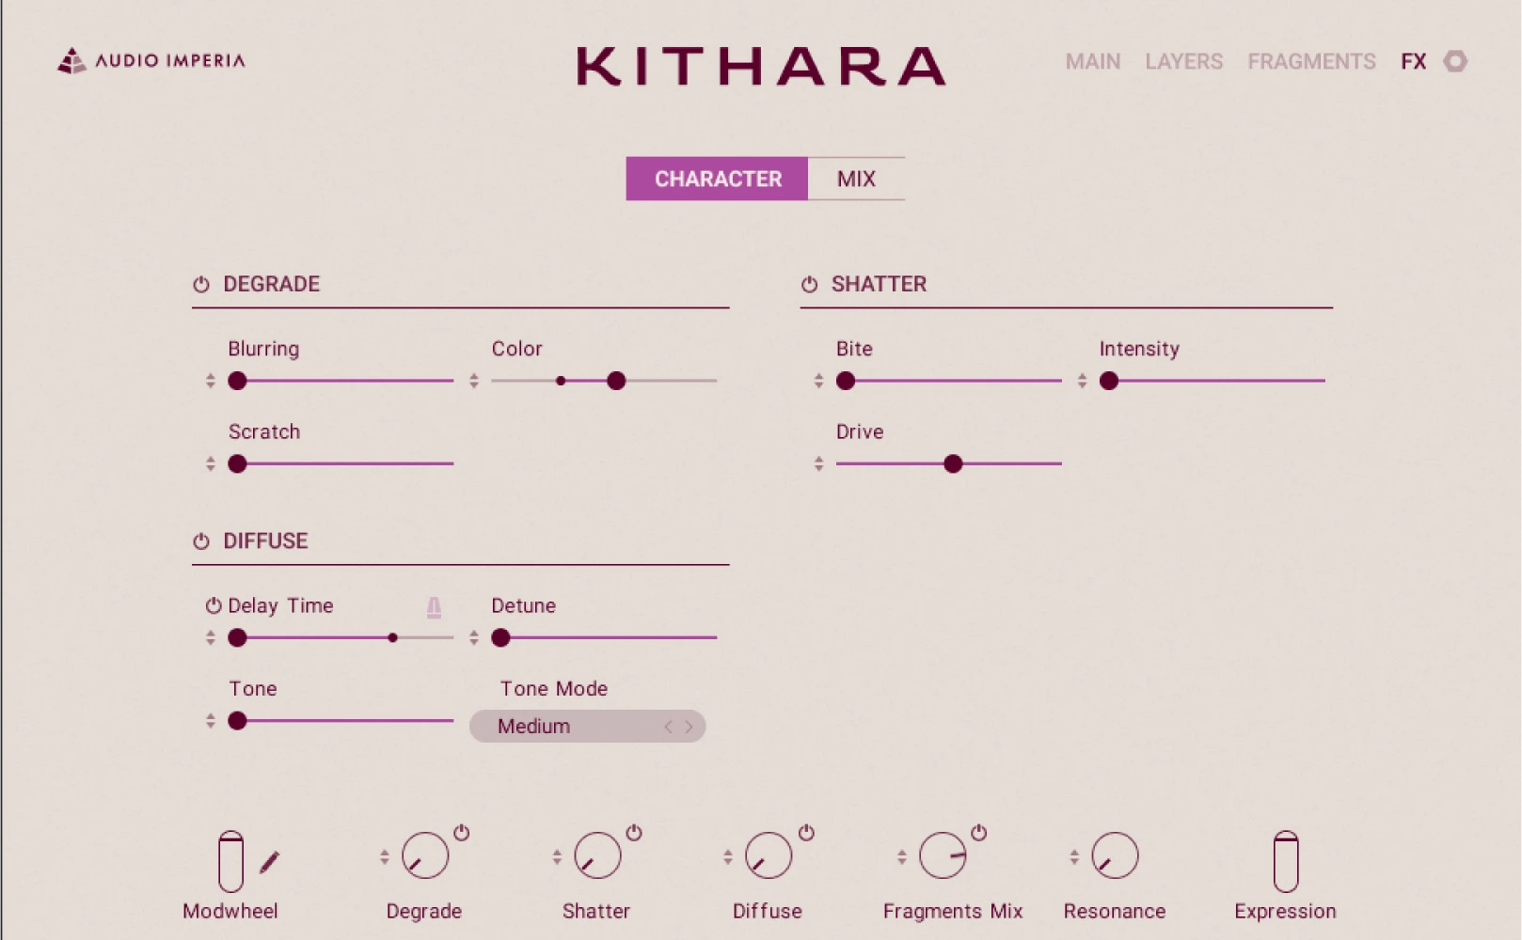The width and height of the screenshot is (1522, 940).
Task: Select the CHARACTER tab
Action: click(x=718, y=179)
